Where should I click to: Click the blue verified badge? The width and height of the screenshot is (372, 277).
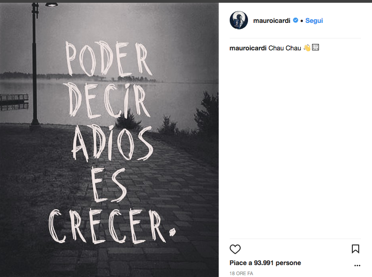pyautogui.click(x=296, y=21)
